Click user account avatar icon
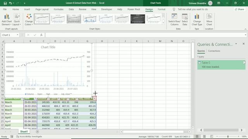The image size is (248, 139). coord(210,3)
